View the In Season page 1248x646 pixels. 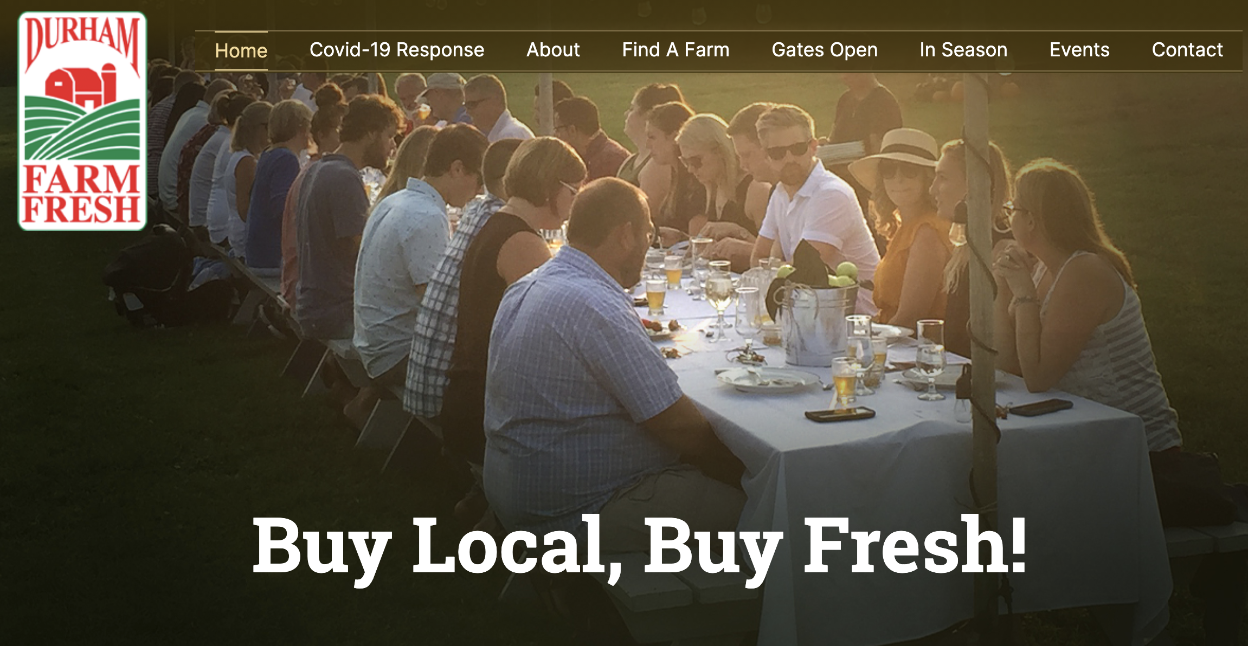click(963, 50)
